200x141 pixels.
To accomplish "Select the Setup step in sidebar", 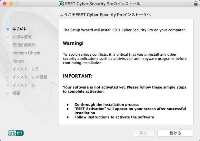I will (18, 61).
